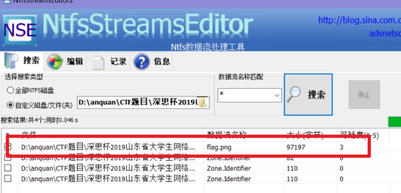Toggle checkbox for Zone.Identifier row sized 82
Image resolution: width=401 pixels, height=193 pixels.
tap(8, 157)
